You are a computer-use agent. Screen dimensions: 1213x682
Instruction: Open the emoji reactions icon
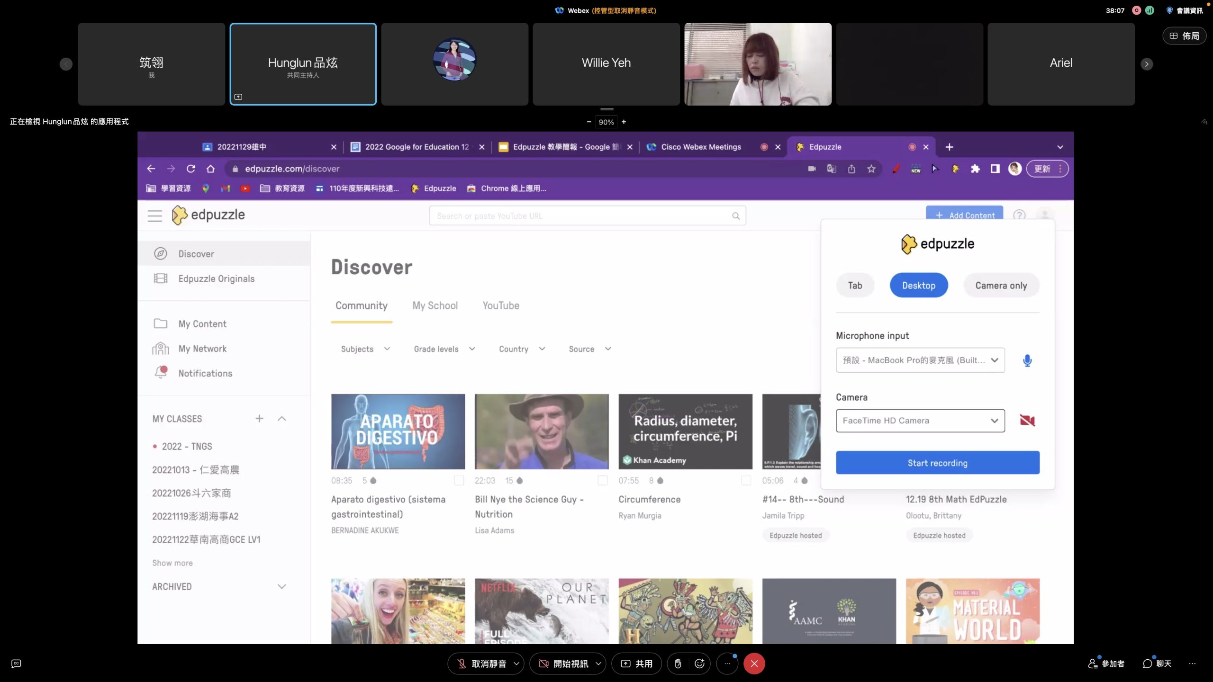point(699,664)
